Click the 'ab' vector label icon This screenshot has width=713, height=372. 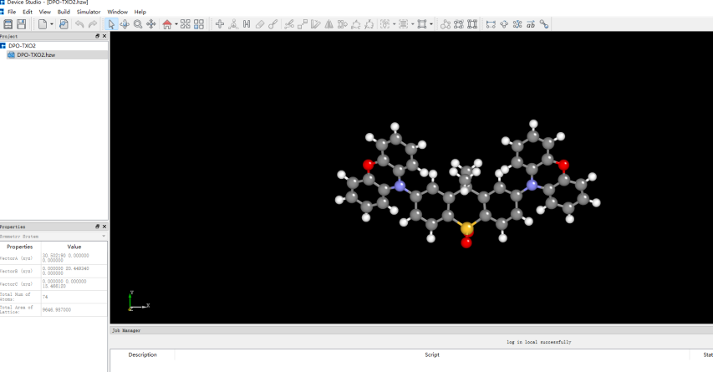coord(531,24)
